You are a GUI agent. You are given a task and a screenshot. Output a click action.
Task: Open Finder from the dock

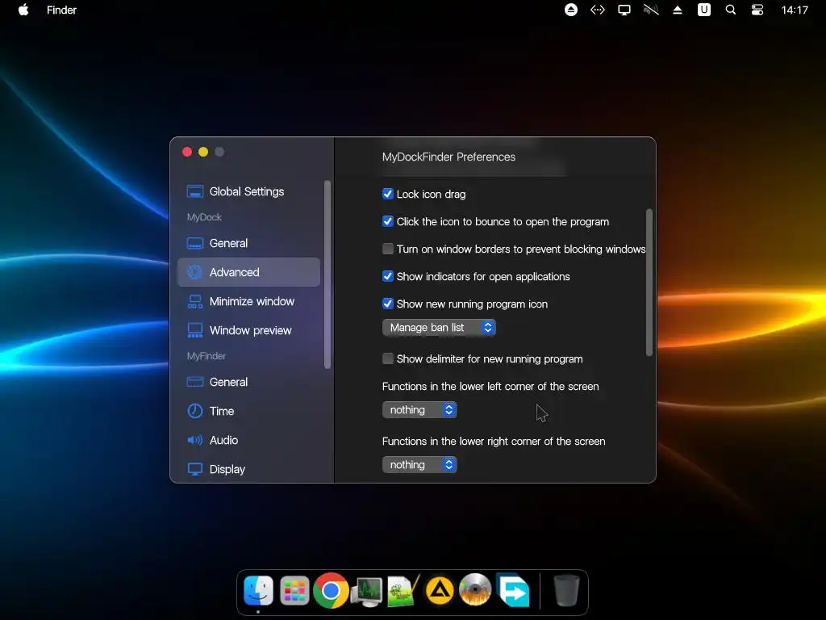(x=258, y=590)
